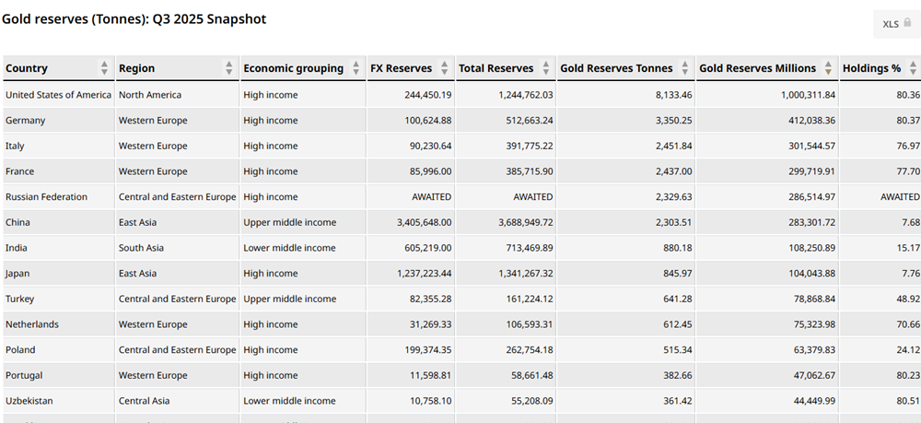Click AWAITED in Russian Federation's Holdings % cell
The height and width of the screenshot is (423, 921).
(x=900, y=197)
